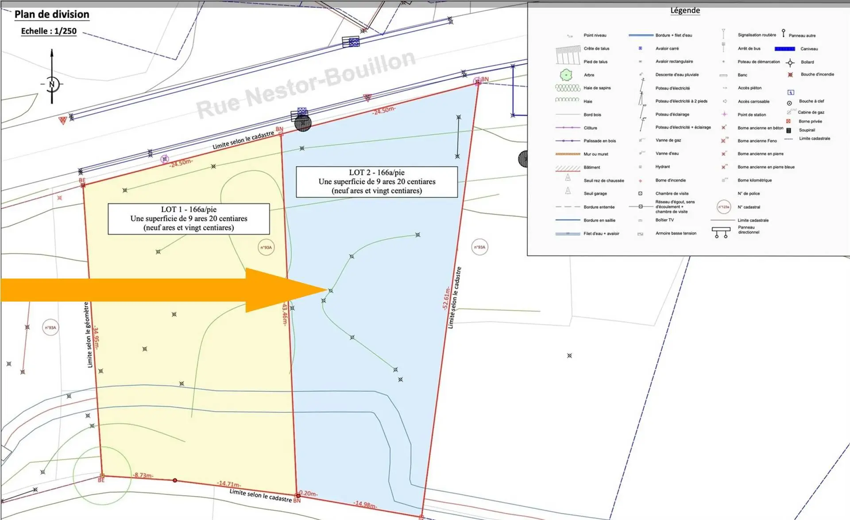Click the Légende heading
850x520 pixels.
685,11
